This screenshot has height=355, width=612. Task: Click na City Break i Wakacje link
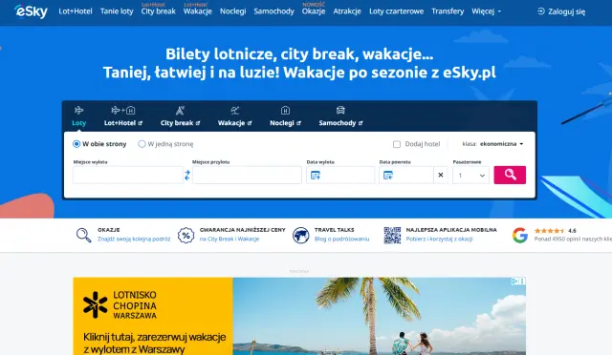click(229, 239)
